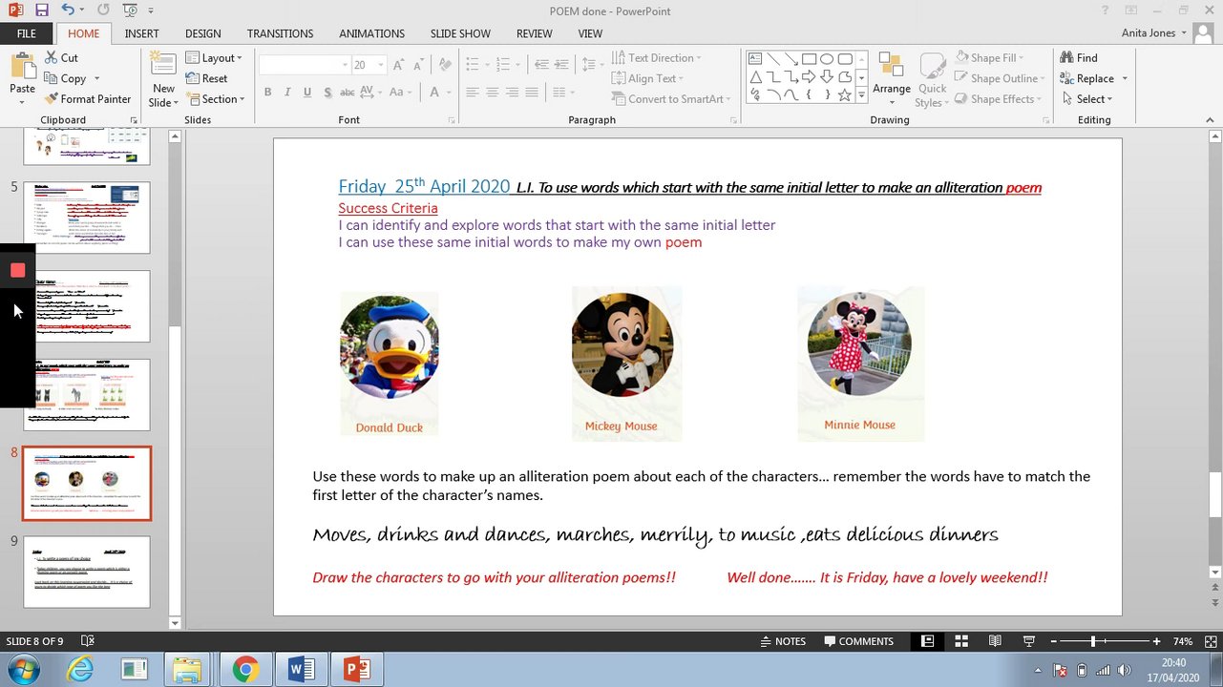Toggle Underline formatting
Image resolution: width=1223 pixels, height=687 pixels.
307,93
